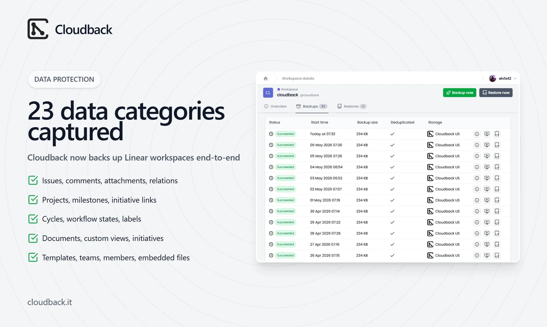Click the home icon in breadcrumb

tap(266, 79)
